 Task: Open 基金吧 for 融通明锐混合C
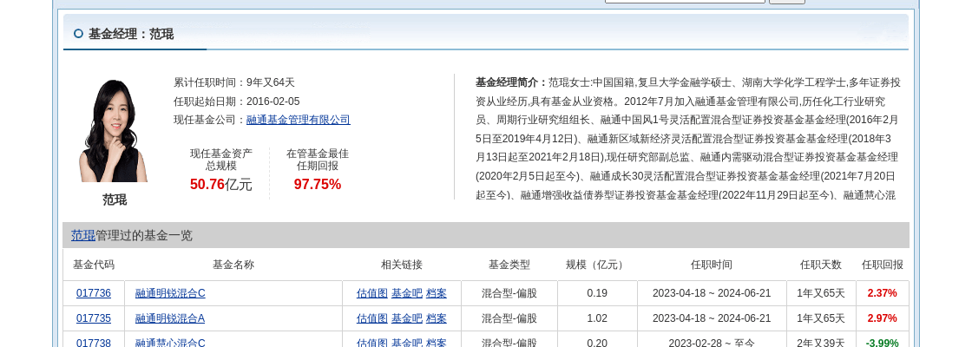coord(407,293)
